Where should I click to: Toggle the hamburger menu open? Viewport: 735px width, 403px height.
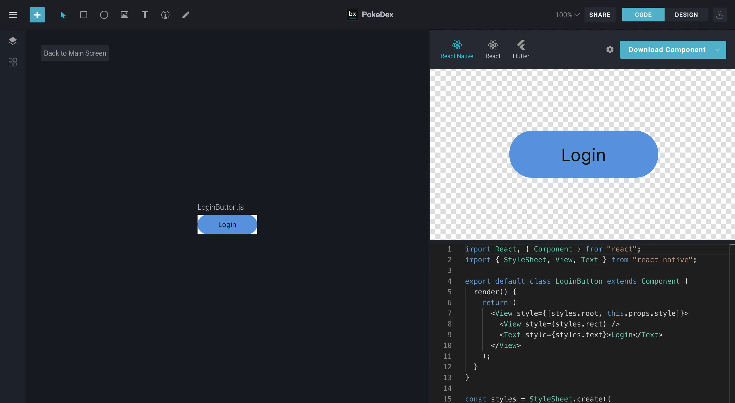tap(13, 14)
